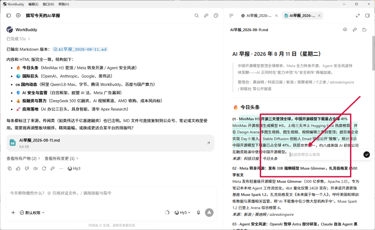Viewport: 375px width, 230px height.
Task: Expand 查看所有产物 (2)
Action: 23,158
